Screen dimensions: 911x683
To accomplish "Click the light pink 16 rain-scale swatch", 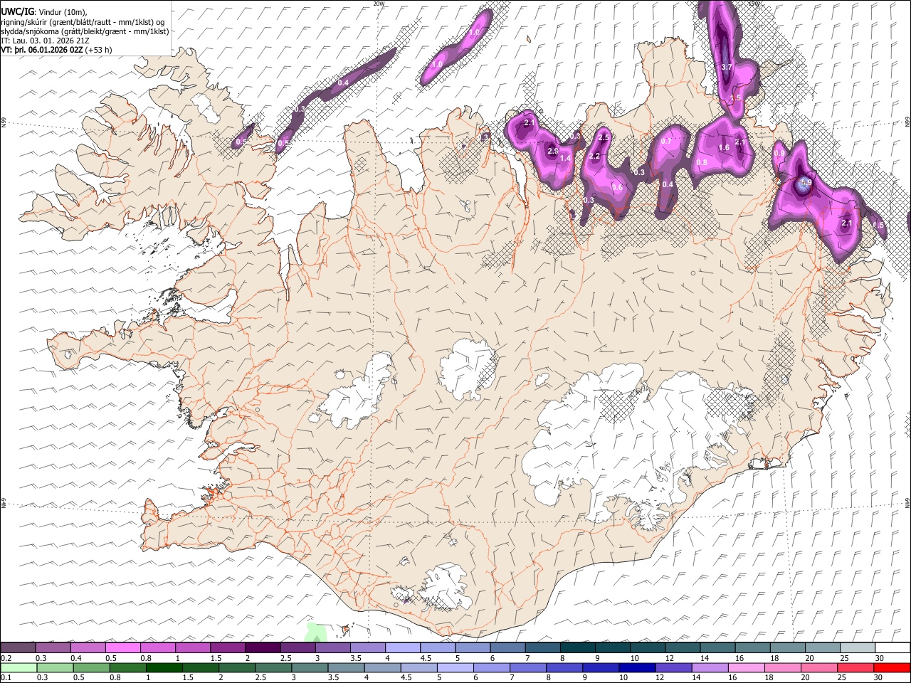I will click(x=746, y=667).
